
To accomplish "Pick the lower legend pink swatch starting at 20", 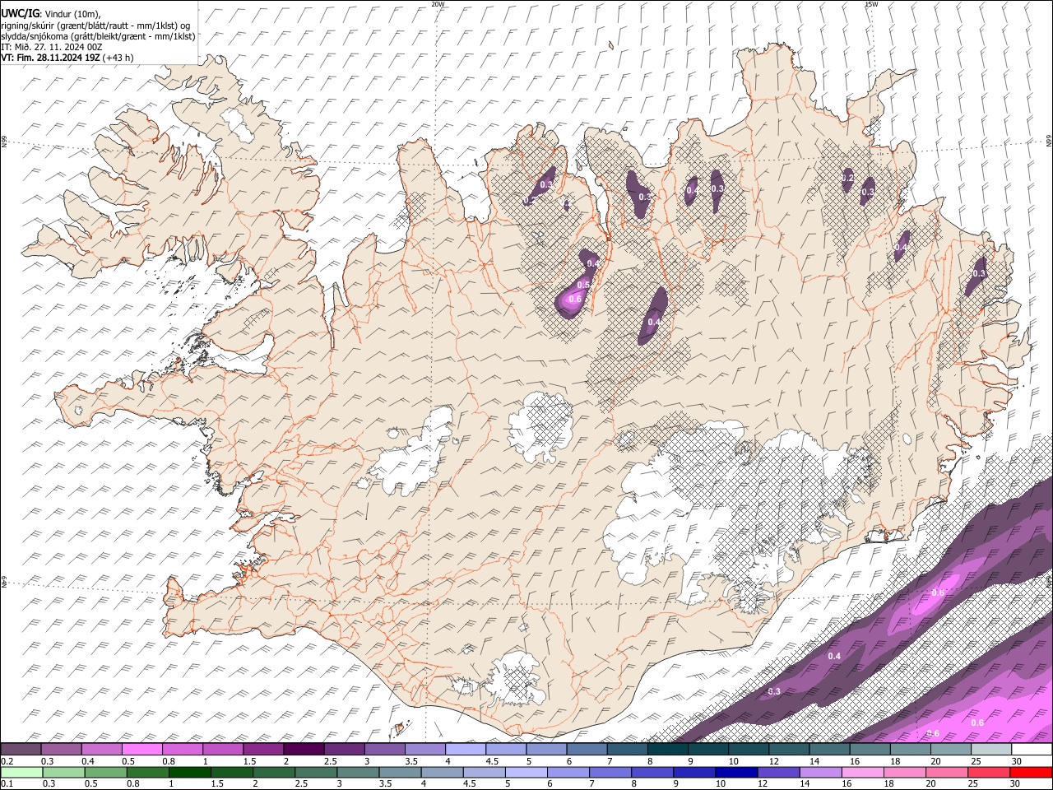I will [x=945, y=772].
